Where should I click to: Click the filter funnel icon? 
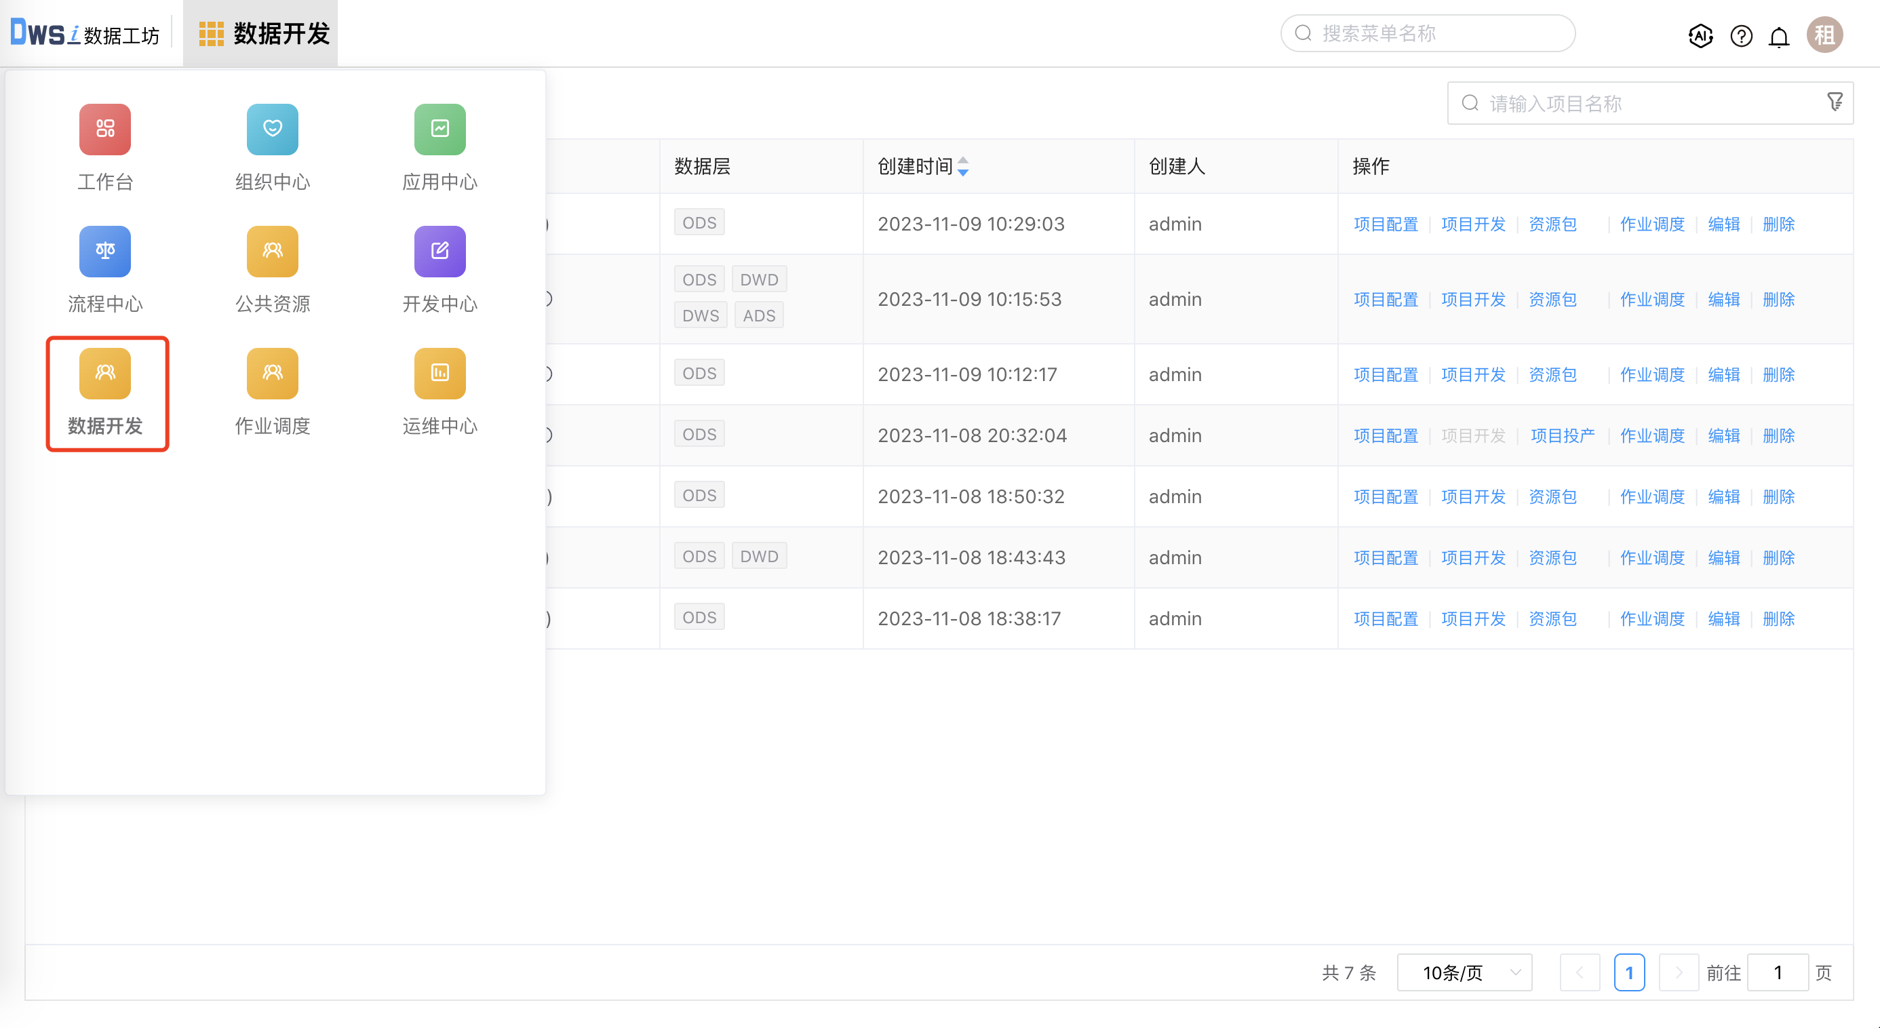coord(1834,102)
